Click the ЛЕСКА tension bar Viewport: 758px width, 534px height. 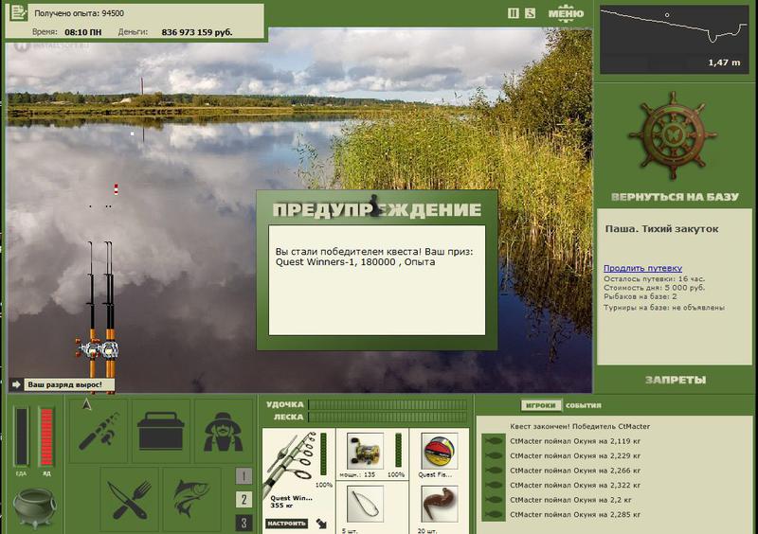click(x=388, y=417)
